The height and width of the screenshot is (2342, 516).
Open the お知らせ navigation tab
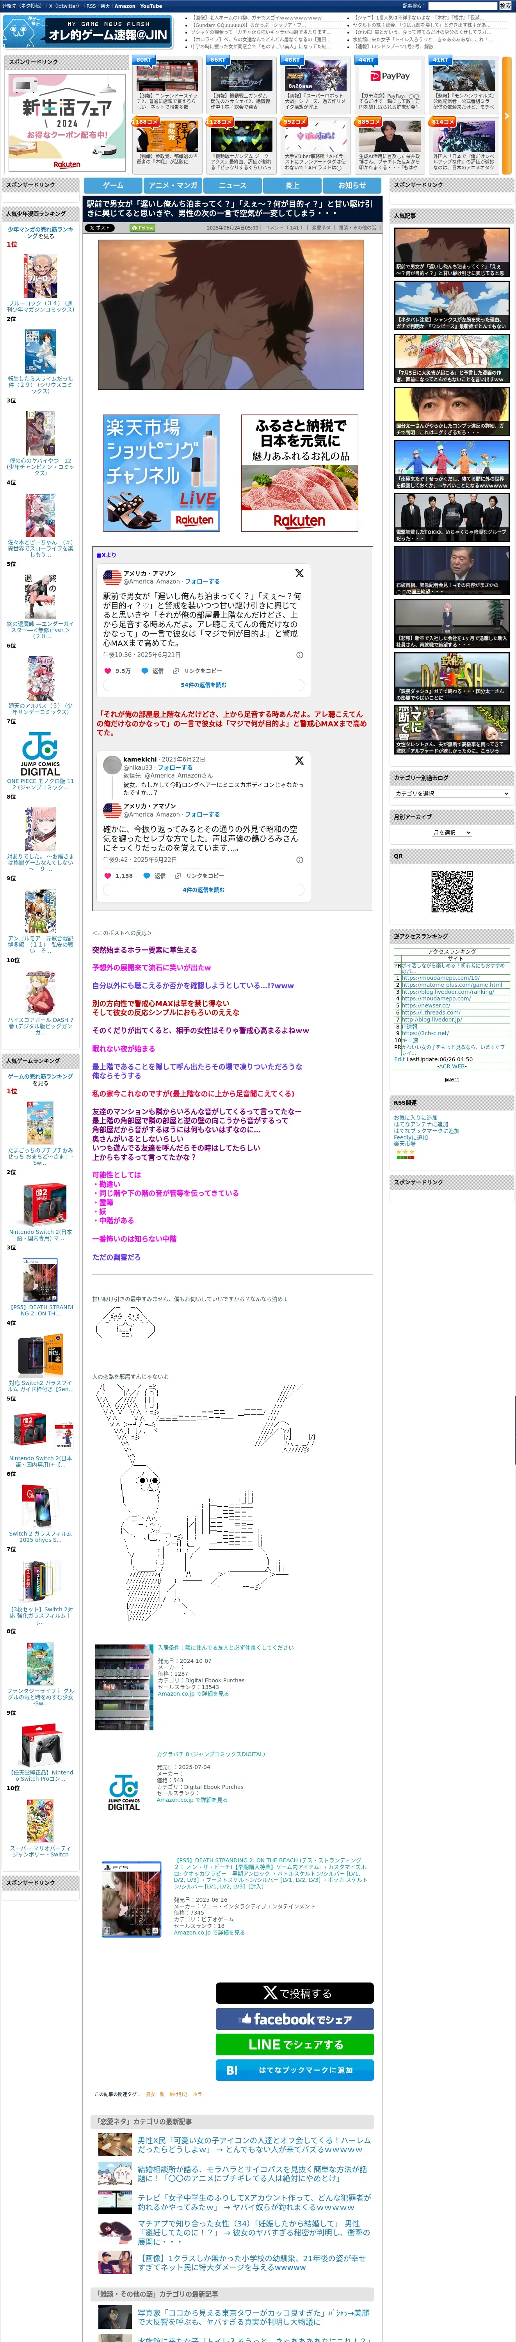pos(352,185)
